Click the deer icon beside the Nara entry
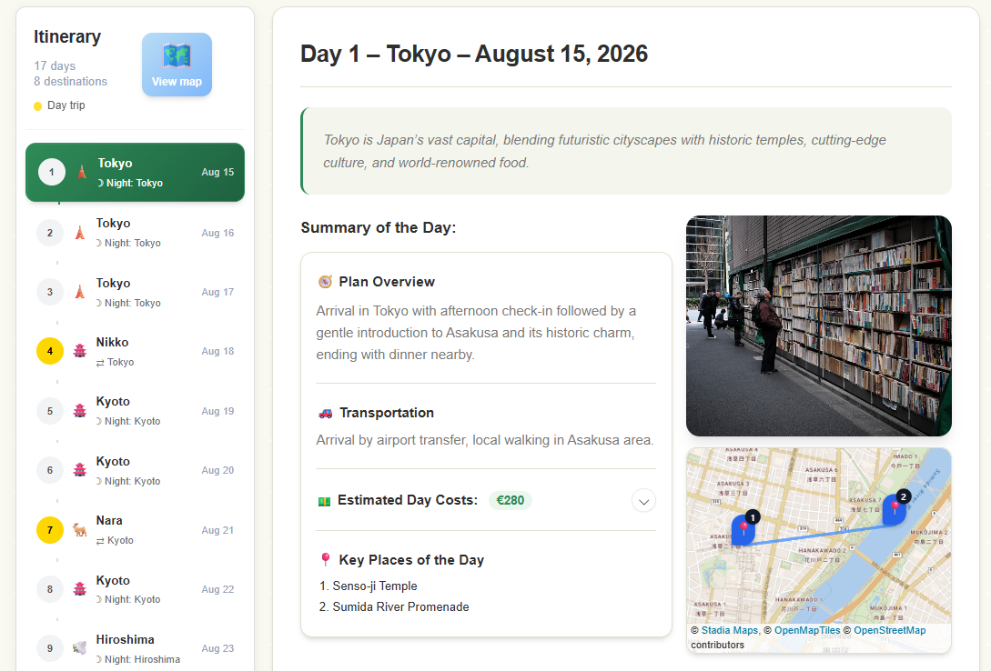Viewport: 991px width, 671px height. click(79, 529)
